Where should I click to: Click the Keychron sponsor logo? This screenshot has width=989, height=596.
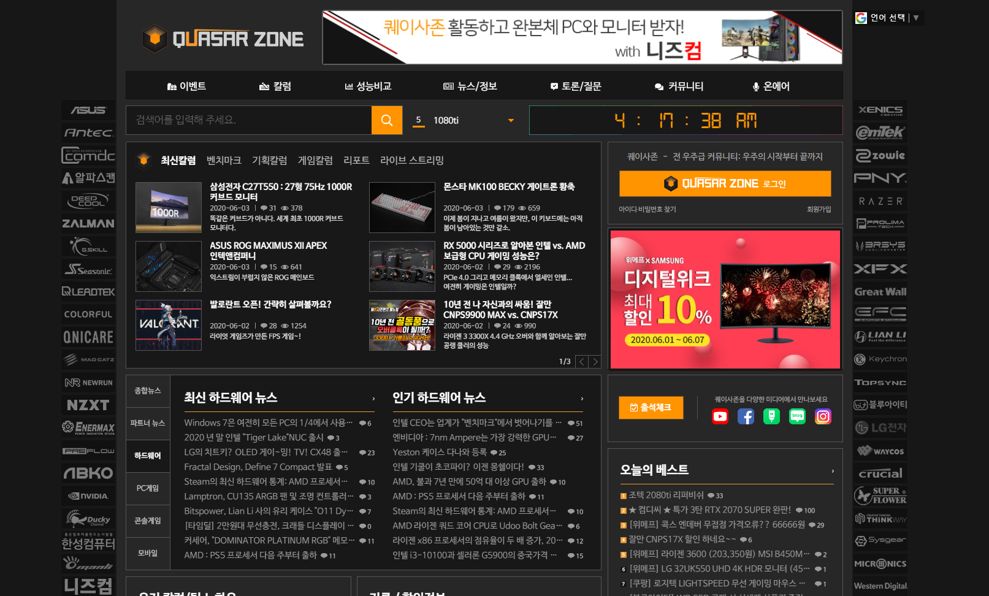coord(880,359)
